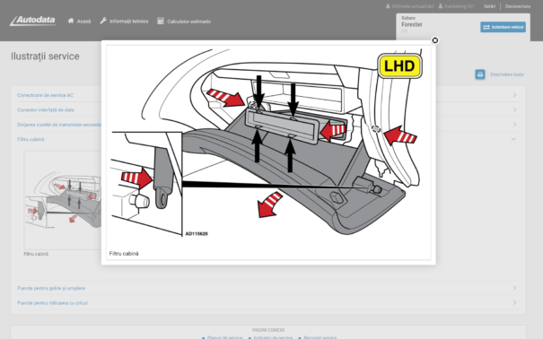Expand Conector interfață de date section
This screenshot has height=339, width=543.
(46, 110)
